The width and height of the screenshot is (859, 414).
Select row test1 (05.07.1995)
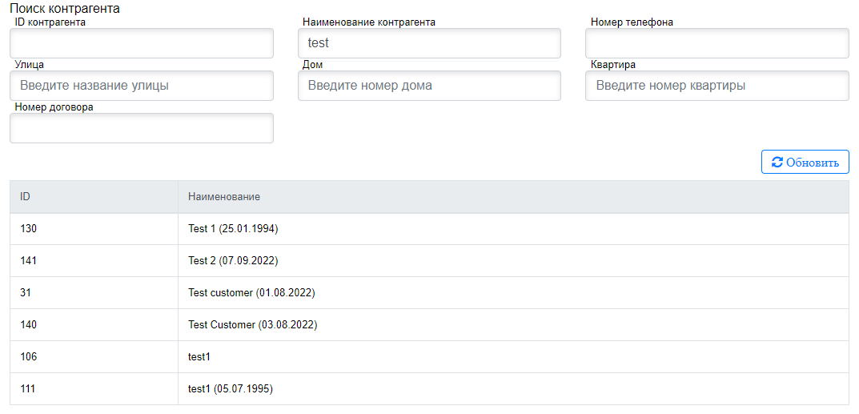tap(429, 389)
